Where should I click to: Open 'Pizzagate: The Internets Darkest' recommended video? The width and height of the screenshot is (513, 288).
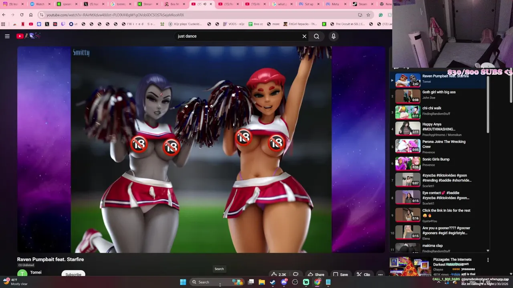tap(452, 262)
